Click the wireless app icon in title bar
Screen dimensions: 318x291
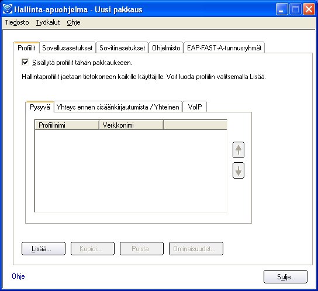[8, 9]
